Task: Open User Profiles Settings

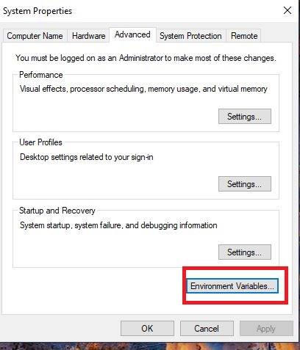Action: click(x=245, y=184)
